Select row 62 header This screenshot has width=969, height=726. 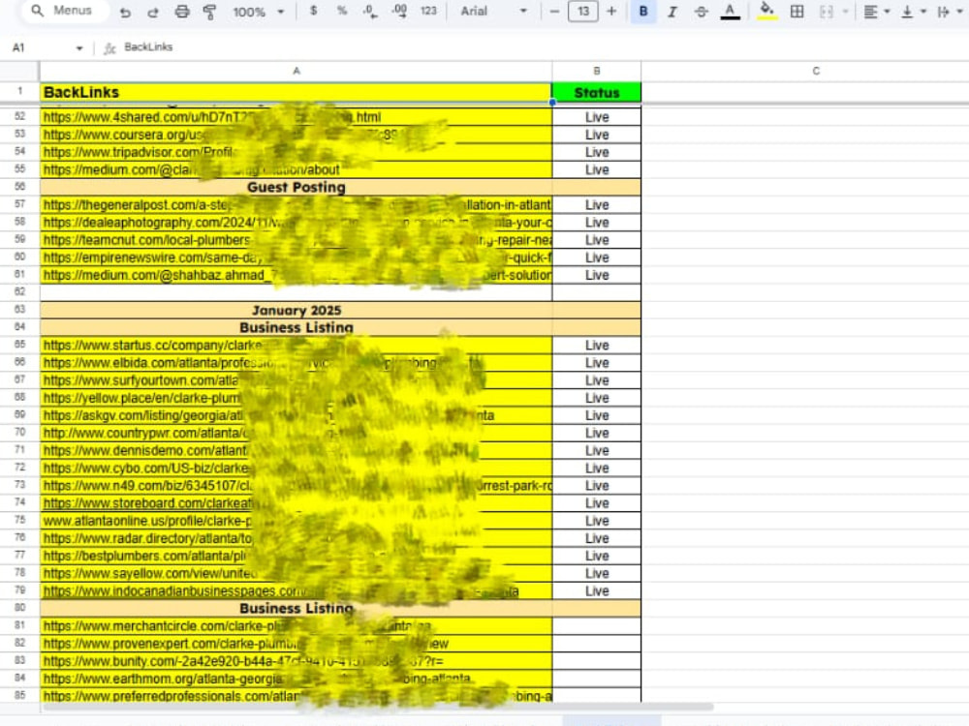point(19,292)
